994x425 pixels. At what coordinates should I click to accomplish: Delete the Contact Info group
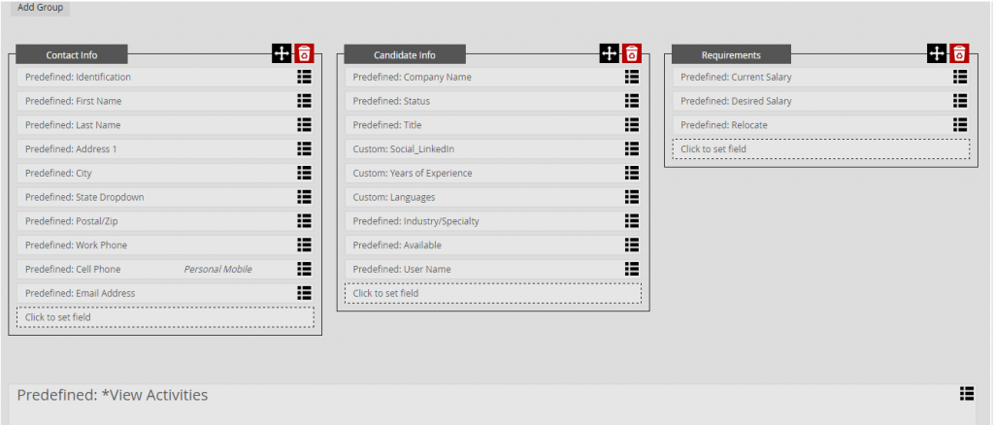tap(305, 53)
